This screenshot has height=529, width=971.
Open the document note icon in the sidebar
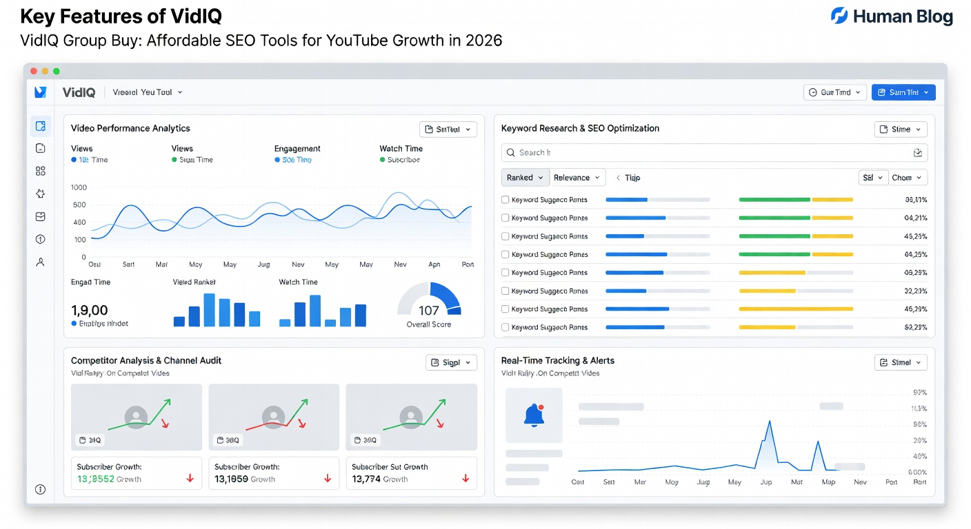point(41,148)
